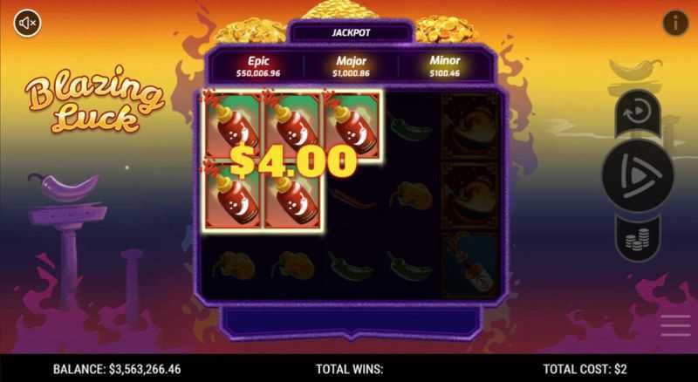The height and width of the screenshot is (382, 698).
Task: Select the Epic jackpot amount
Action: coord(258,73)
